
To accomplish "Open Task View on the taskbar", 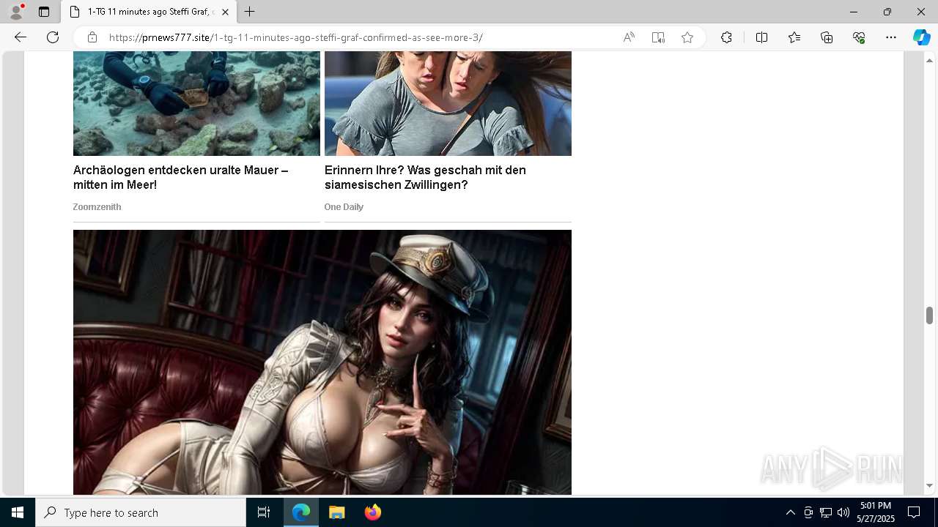I will (x=264, y=512).
